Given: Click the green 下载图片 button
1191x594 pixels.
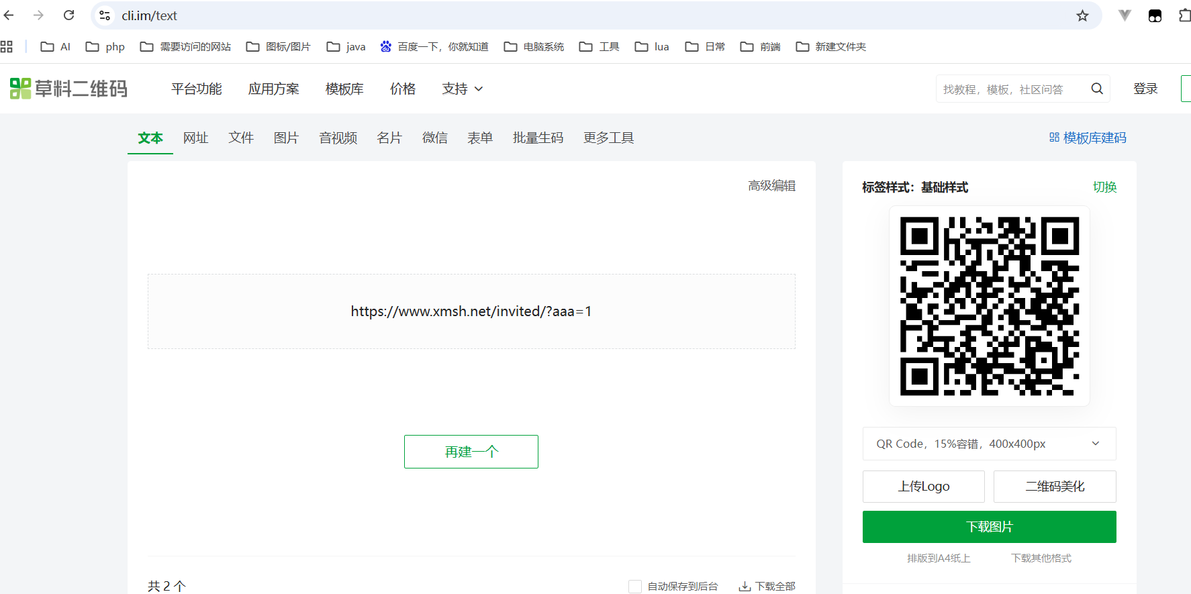Looking at the screenshot, I should click(x=990, y=527).
